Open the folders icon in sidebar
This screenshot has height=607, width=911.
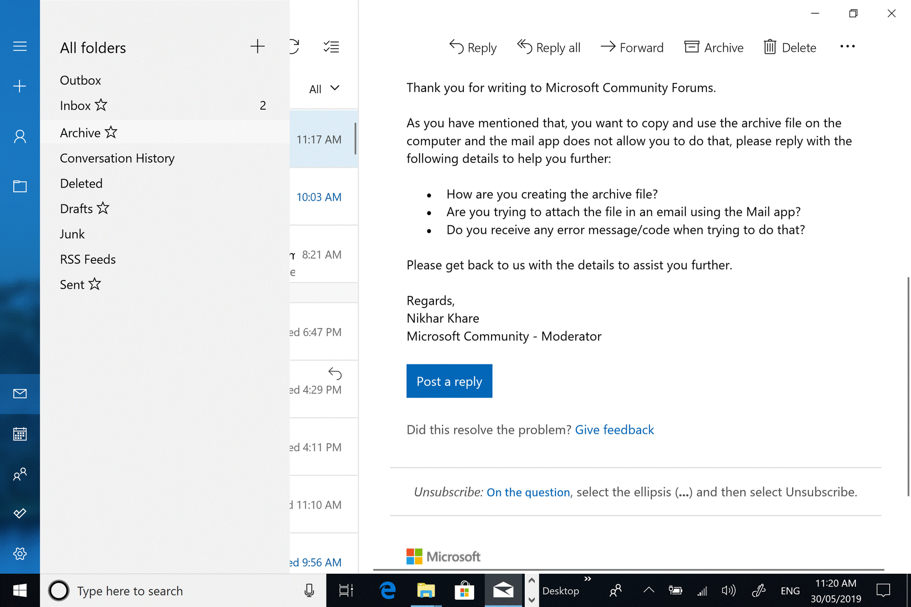click(20, 186)
